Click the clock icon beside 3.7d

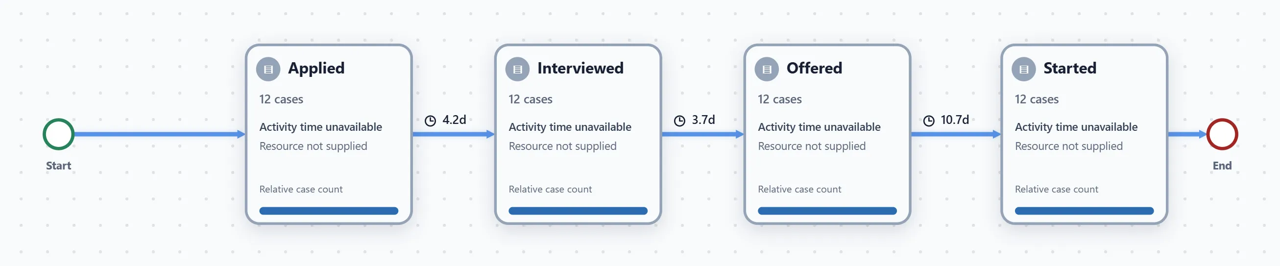(679, 121)
